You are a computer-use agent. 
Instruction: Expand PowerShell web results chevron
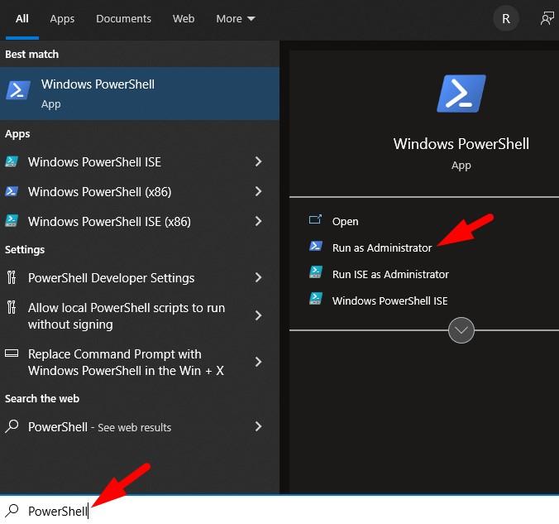click(x=259, y=426)
